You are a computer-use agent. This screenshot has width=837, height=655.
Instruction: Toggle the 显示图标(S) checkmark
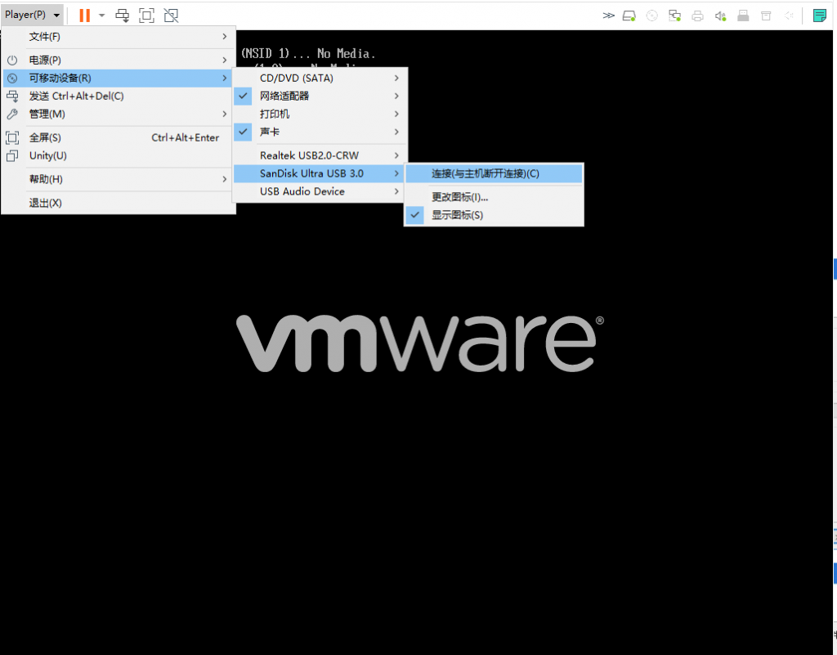click(x=414, y=215)
